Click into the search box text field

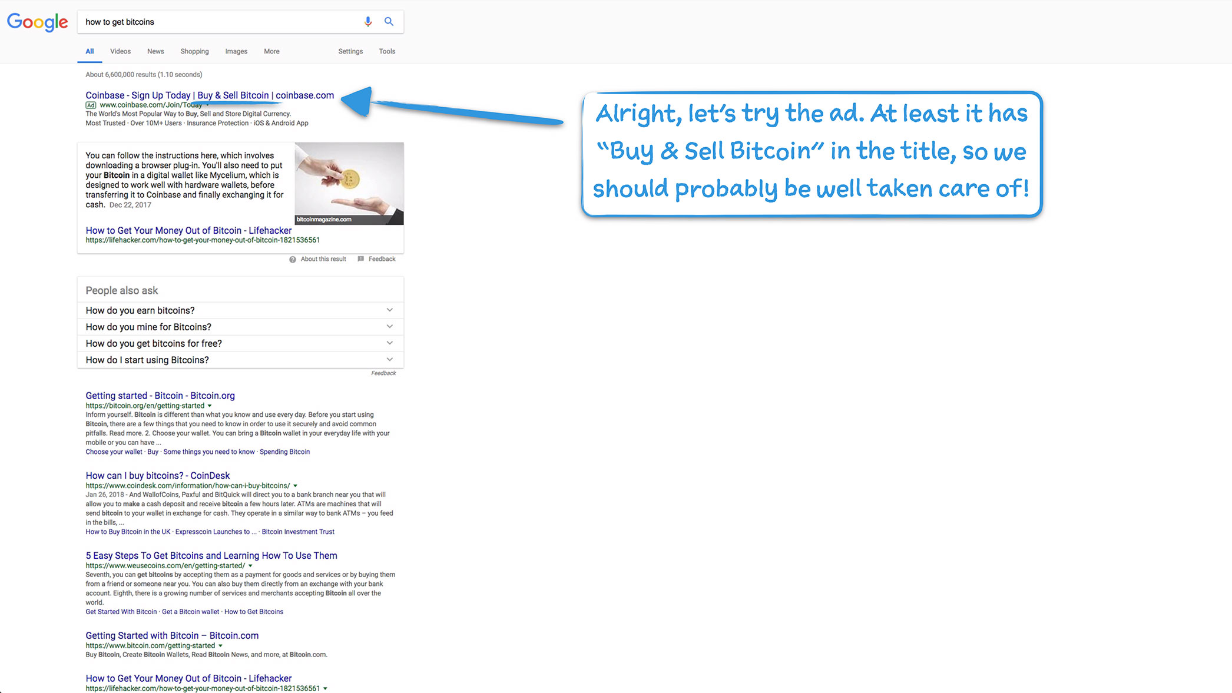click(x=218, y=22)
